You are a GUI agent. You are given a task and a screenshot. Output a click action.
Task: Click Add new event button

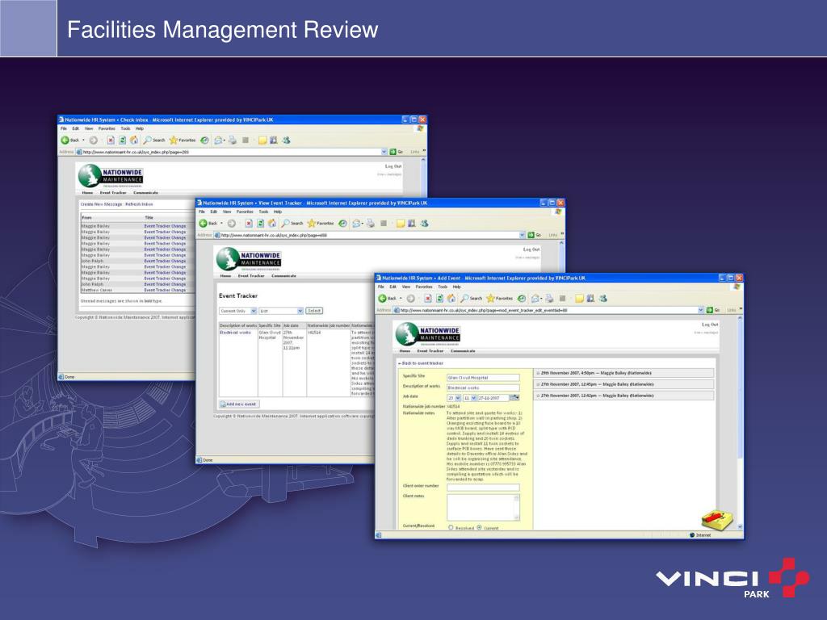coord(239,404)
